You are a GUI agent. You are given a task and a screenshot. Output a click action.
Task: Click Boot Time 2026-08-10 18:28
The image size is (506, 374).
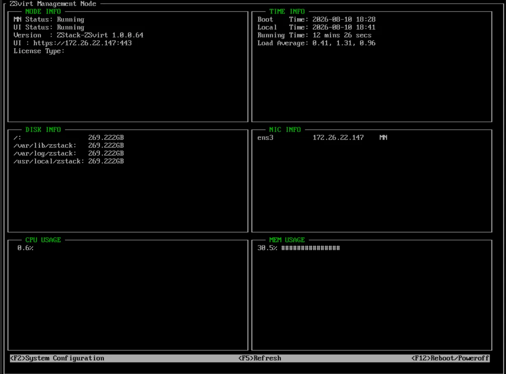[x=317, y=19]
